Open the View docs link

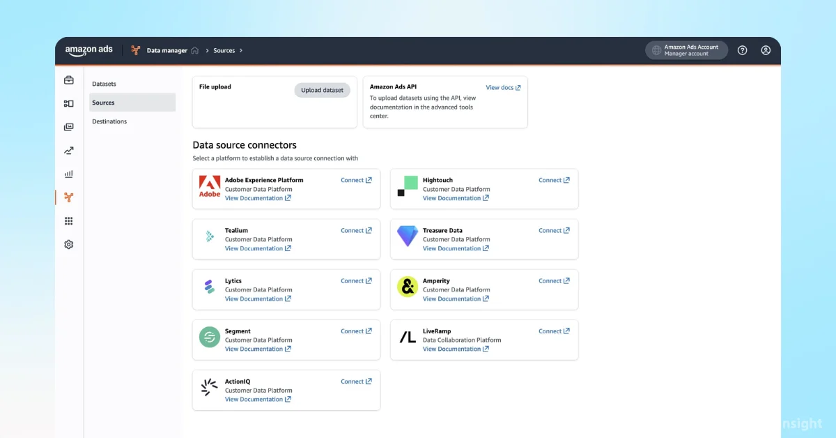[503, 88]
